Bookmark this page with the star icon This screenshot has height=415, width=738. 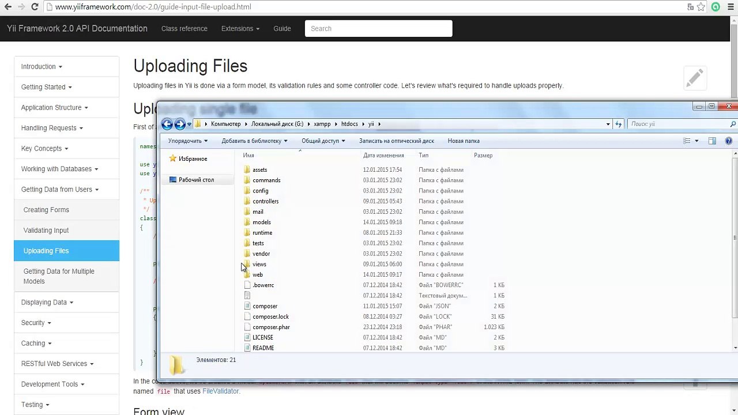pos(701,7)
